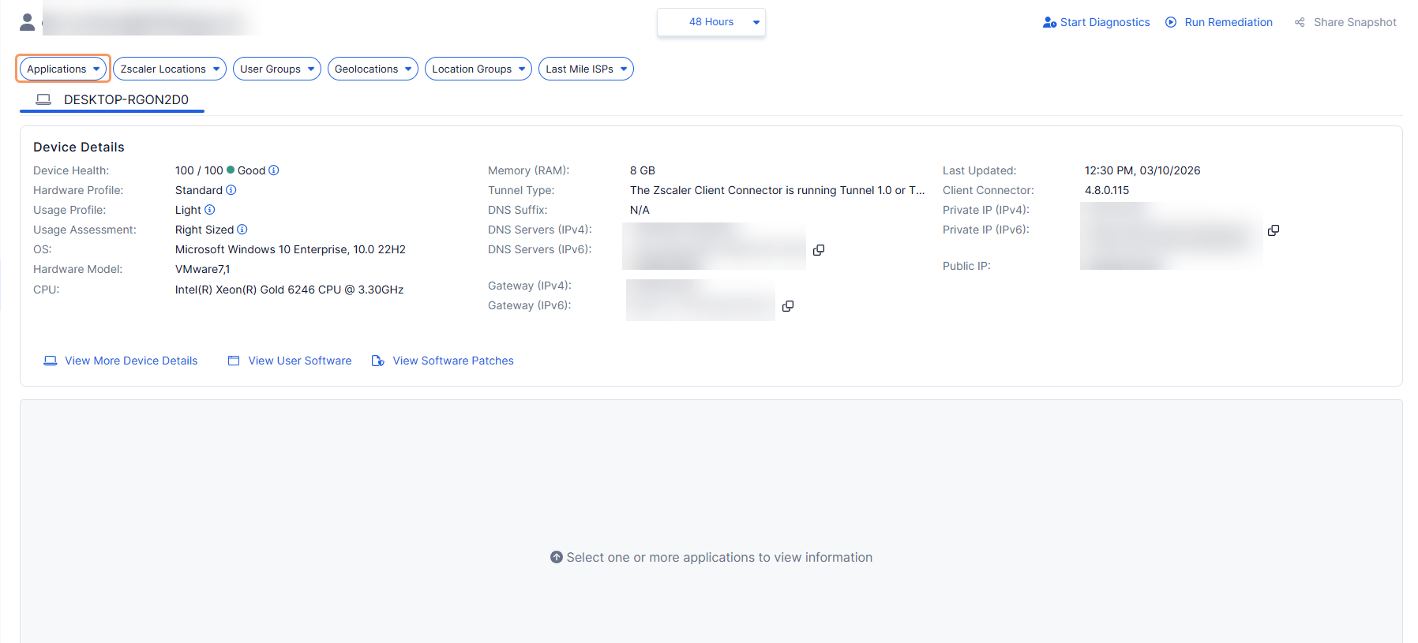Click the info icon next to Good
This screenshot has height=643, width=1418.
(274, 170)
